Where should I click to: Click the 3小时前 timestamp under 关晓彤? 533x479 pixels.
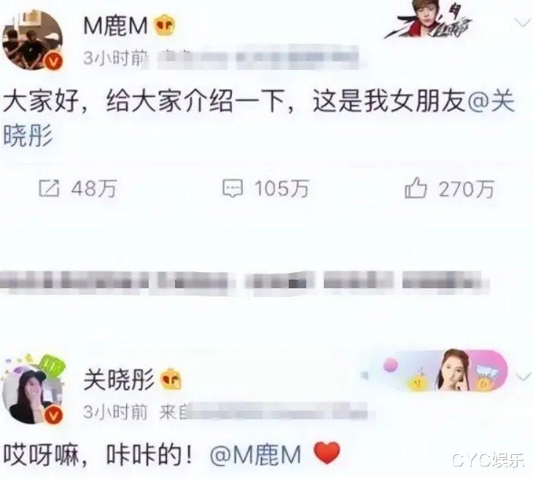115,412
